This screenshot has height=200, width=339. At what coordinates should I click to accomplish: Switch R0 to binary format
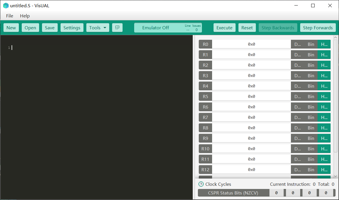click(x=311, y=44)
